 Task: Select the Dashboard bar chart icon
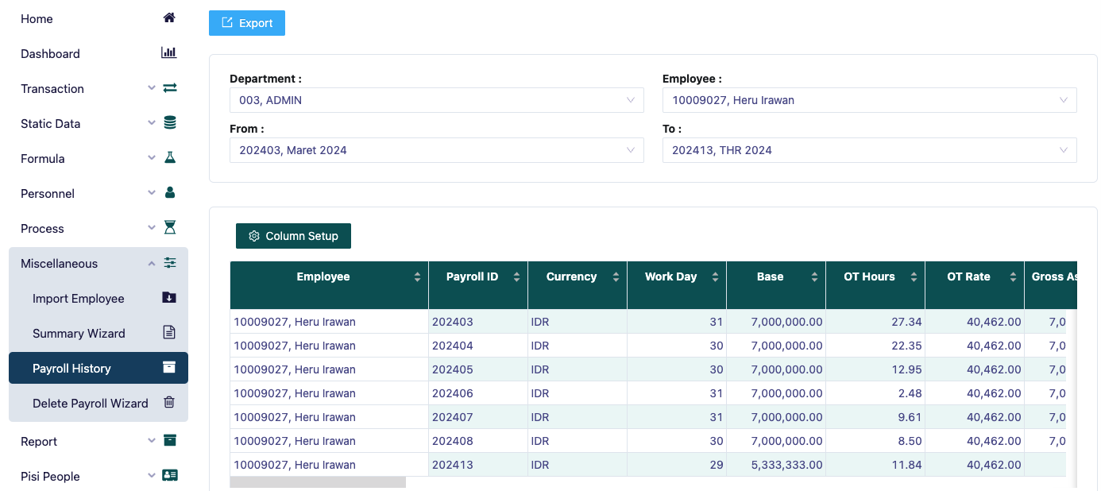point(168,52)
